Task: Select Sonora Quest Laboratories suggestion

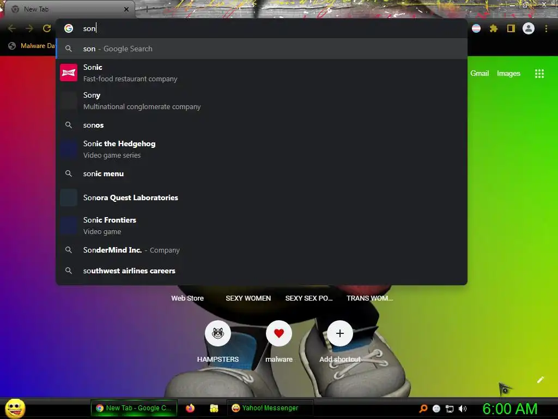Action: point(262,197)
